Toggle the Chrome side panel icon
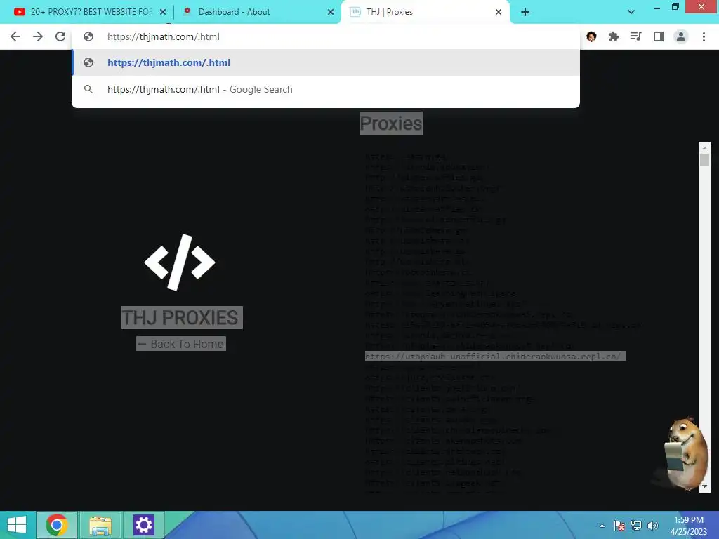Viewport: 719px width, 539px height. [x=659, y=36]
